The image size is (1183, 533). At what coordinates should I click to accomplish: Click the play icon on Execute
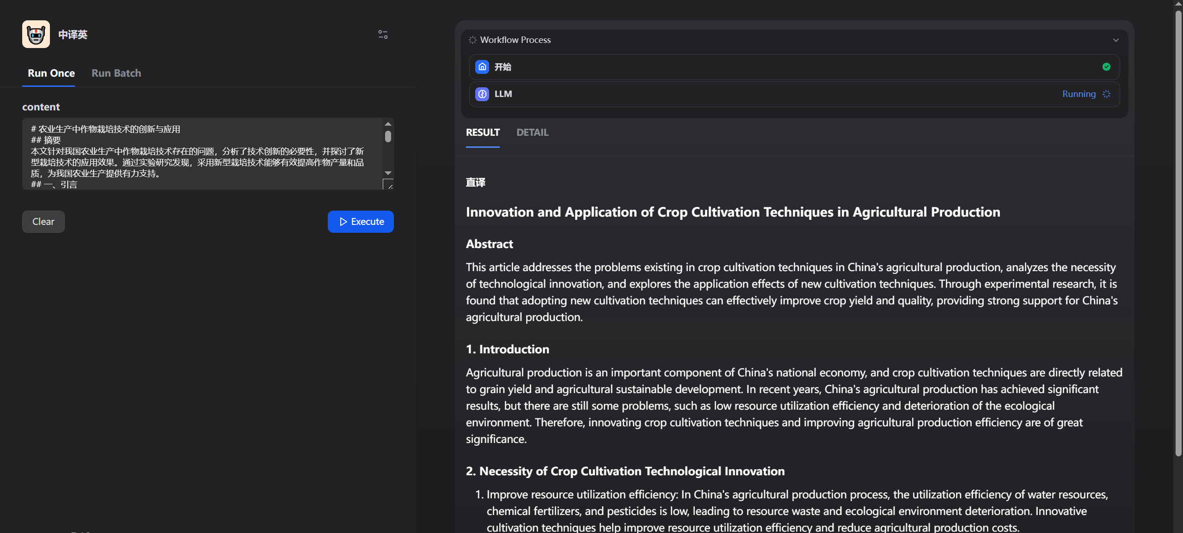343,222
